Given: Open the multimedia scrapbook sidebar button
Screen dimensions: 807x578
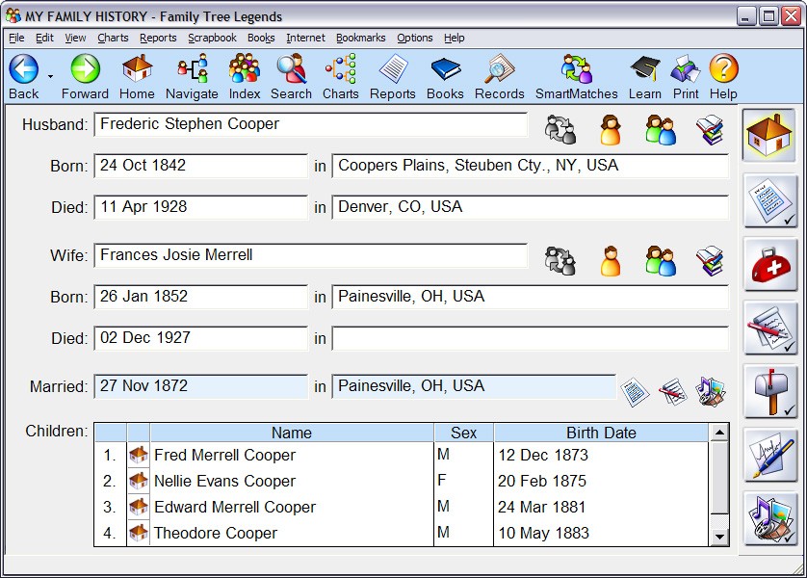Looking at the screenshot, I should (x=770, y=518).
